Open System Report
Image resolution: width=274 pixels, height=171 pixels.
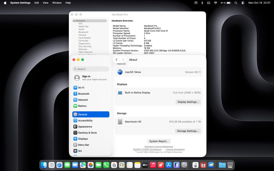(159, 141)
